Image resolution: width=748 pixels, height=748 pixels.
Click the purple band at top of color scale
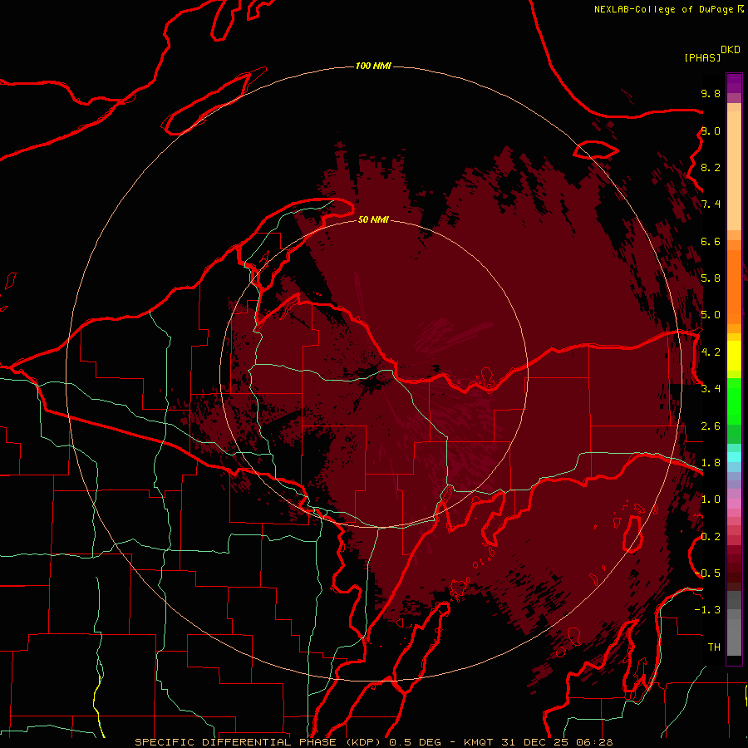pyautogui.click(x=734, y=83)
